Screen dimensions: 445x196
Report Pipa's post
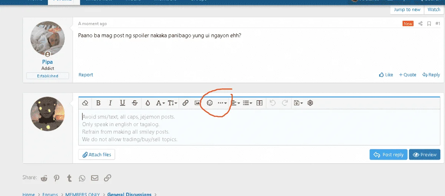point(86,75)
